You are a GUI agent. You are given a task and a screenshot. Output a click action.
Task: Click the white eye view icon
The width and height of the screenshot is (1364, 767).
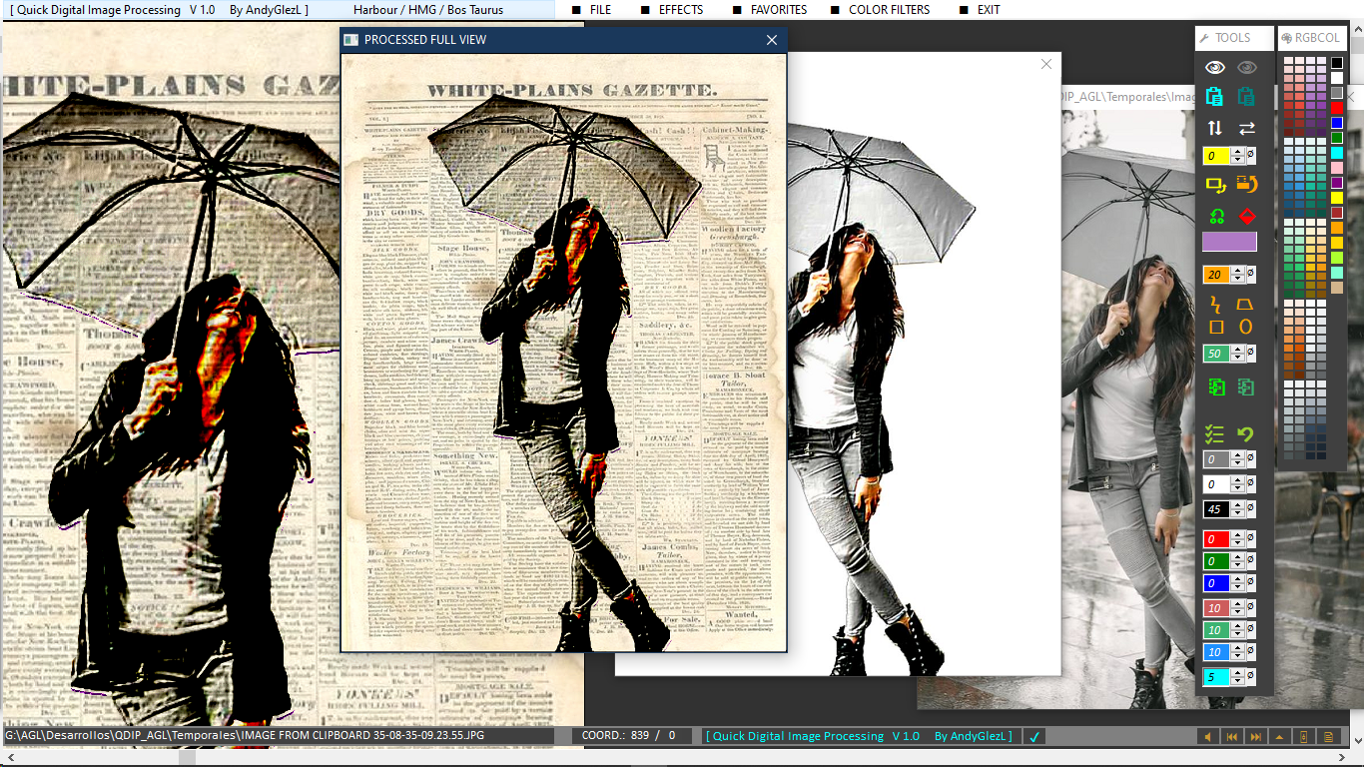[1215, 68]
